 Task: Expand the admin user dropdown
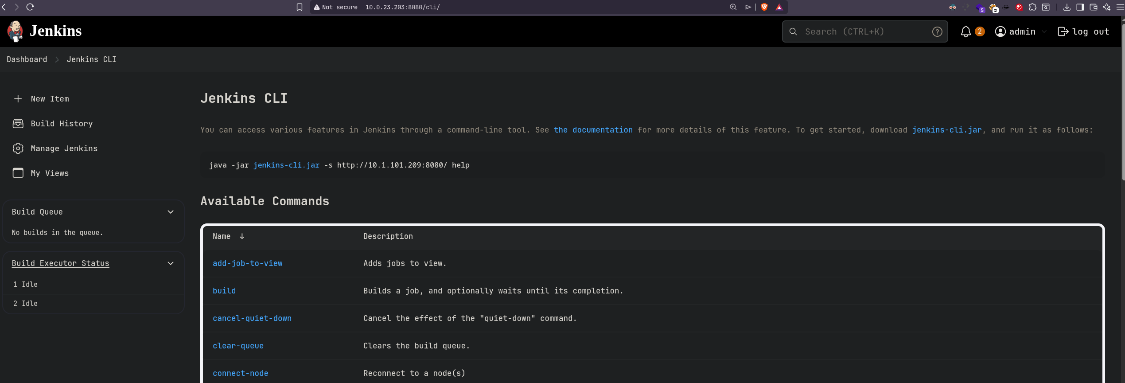1044,31
